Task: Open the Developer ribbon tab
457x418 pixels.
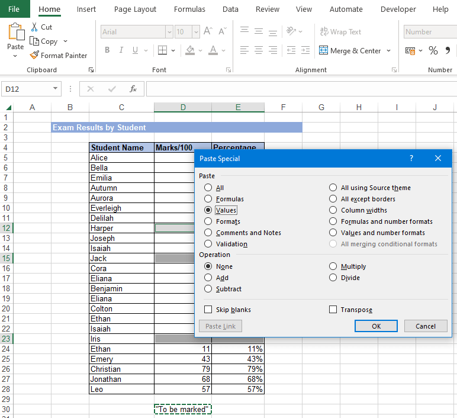Action: [398, 9]
